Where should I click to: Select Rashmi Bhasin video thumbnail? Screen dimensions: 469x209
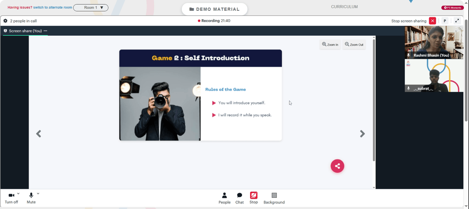434,42
